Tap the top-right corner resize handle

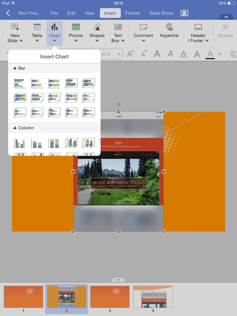click(164, 111)
